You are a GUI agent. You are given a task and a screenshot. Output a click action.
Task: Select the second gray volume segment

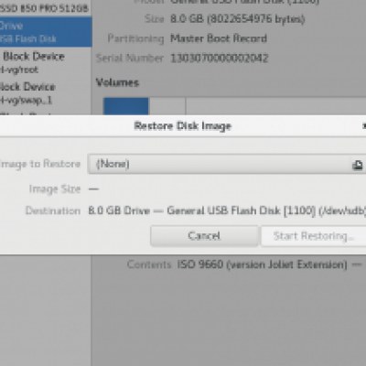(167, 106)
